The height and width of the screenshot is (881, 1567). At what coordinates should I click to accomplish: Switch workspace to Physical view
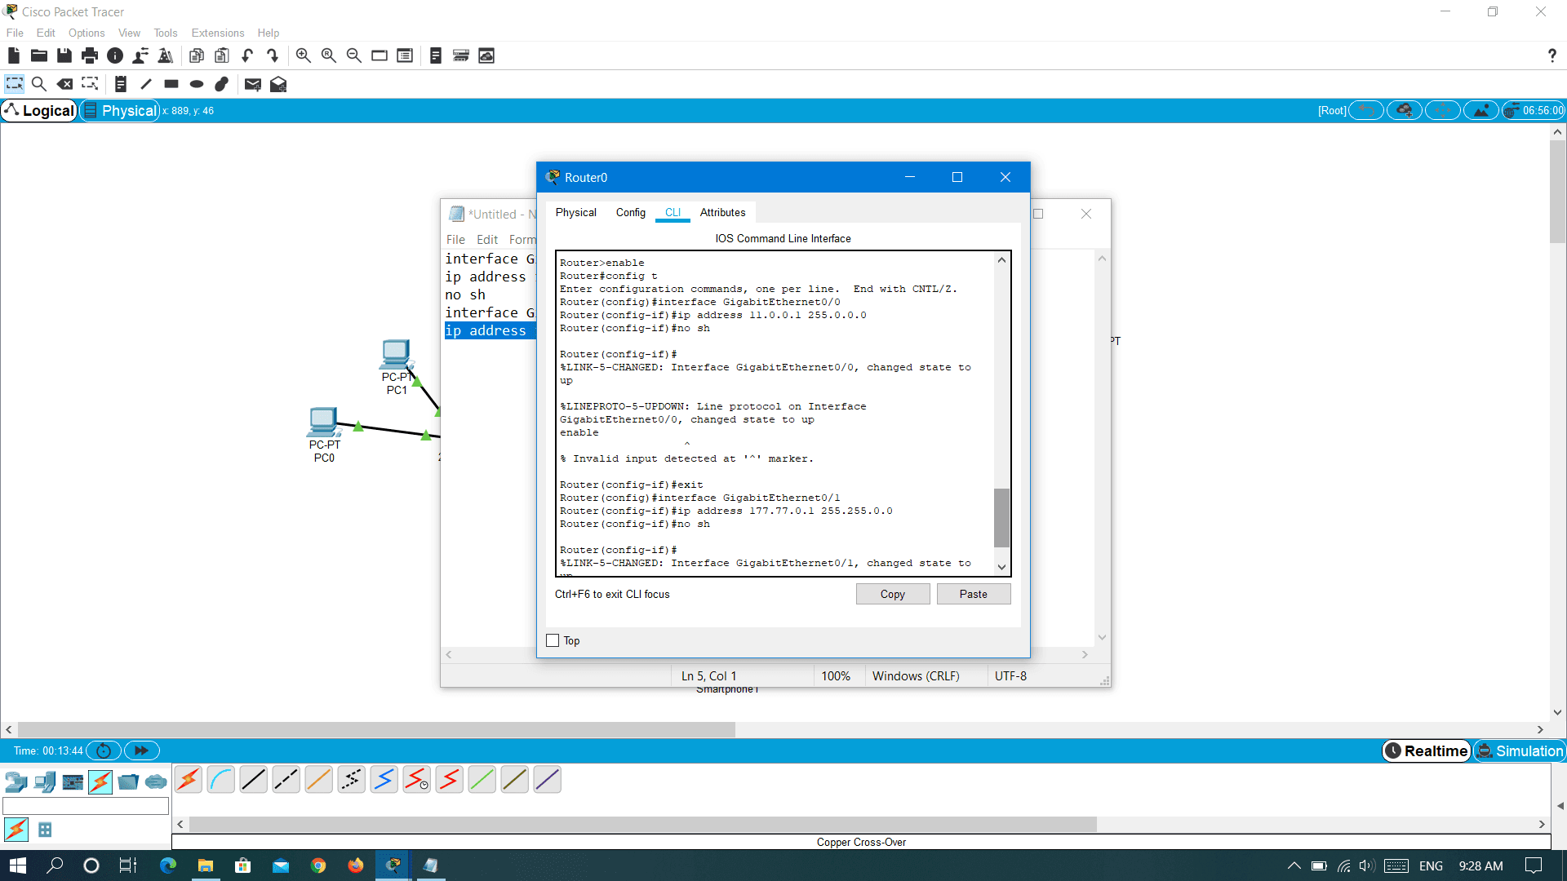[x=120, y=110]
